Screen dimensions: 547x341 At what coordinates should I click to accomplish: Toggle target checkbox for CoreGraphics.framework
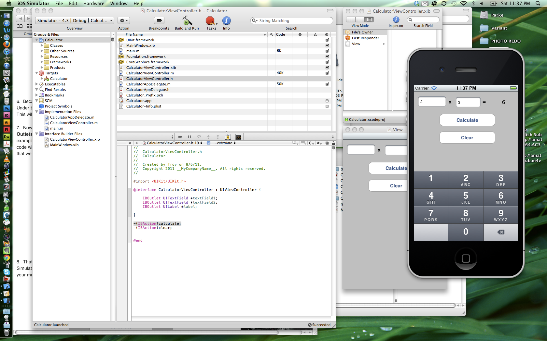[x=327, y=62]
